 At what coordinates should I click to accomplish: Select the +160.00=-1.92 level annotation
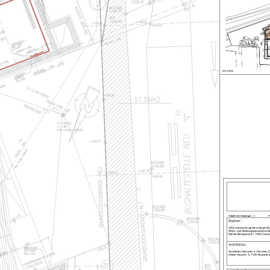(x=112, y=41)
